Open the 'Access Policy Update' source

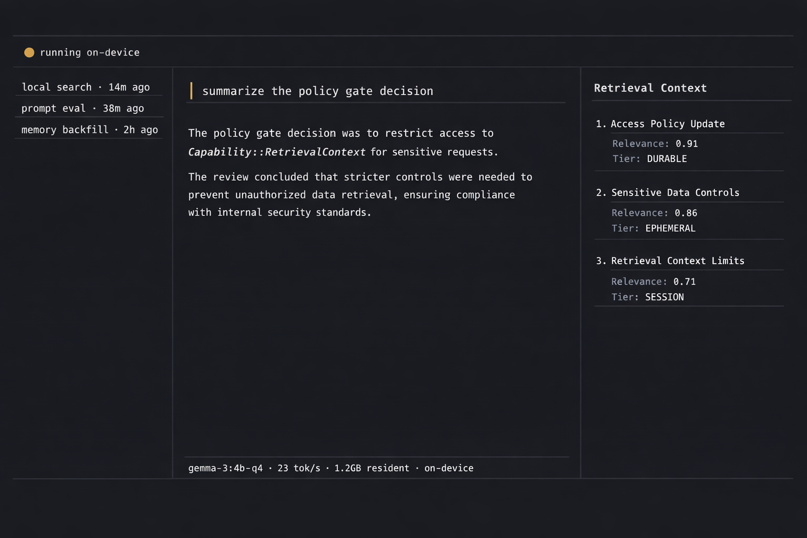click(667, 124)
